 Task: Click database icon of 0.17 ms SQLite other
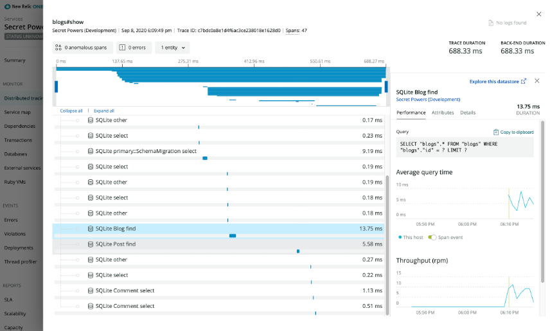click(90, 120)
